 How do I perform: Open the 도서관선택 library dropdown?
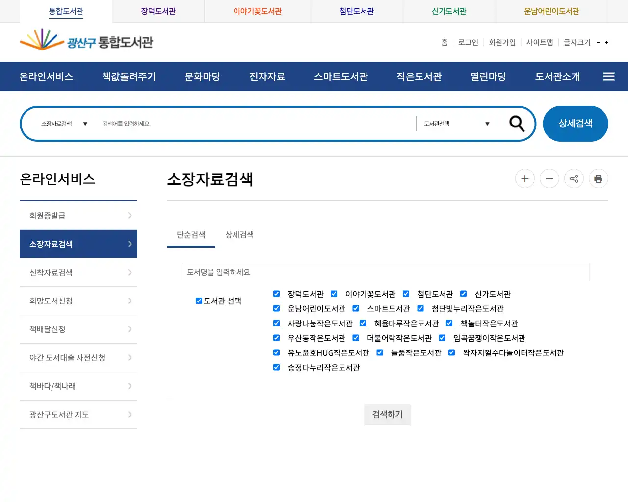point(457,124)
